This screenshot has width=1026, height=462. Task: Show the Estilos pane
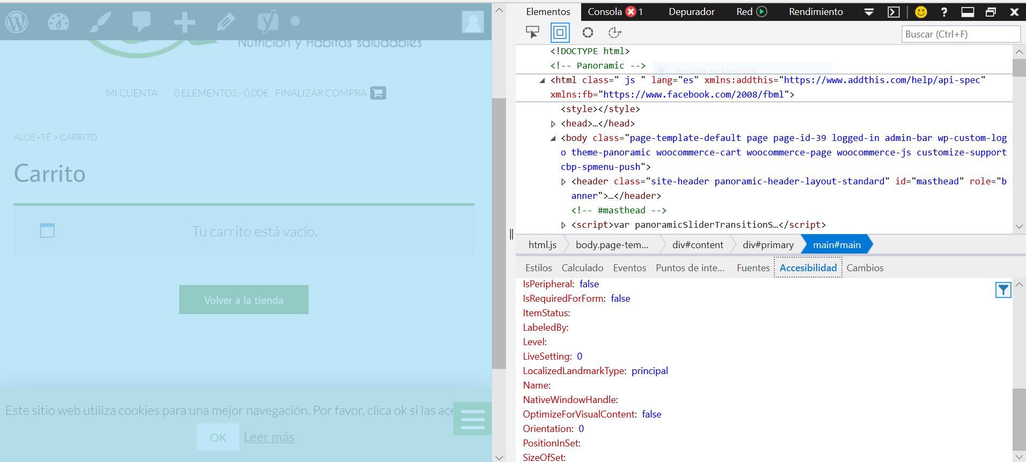pyautogui.click(x=538, y=267)
